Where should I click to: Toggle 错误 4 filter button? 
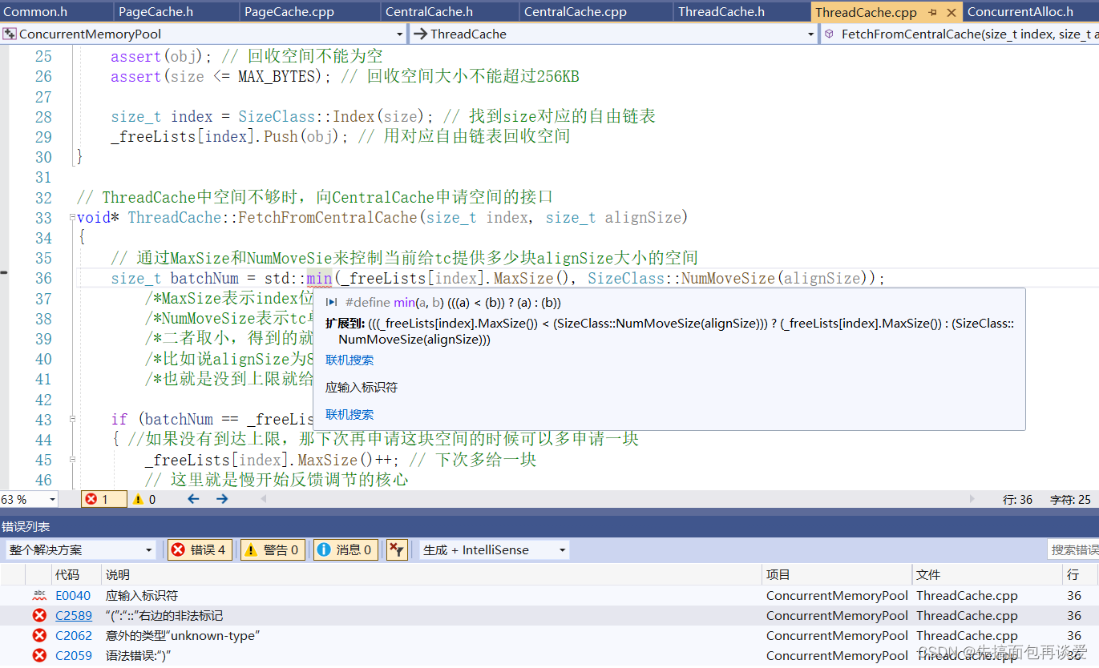coord(200,550)
